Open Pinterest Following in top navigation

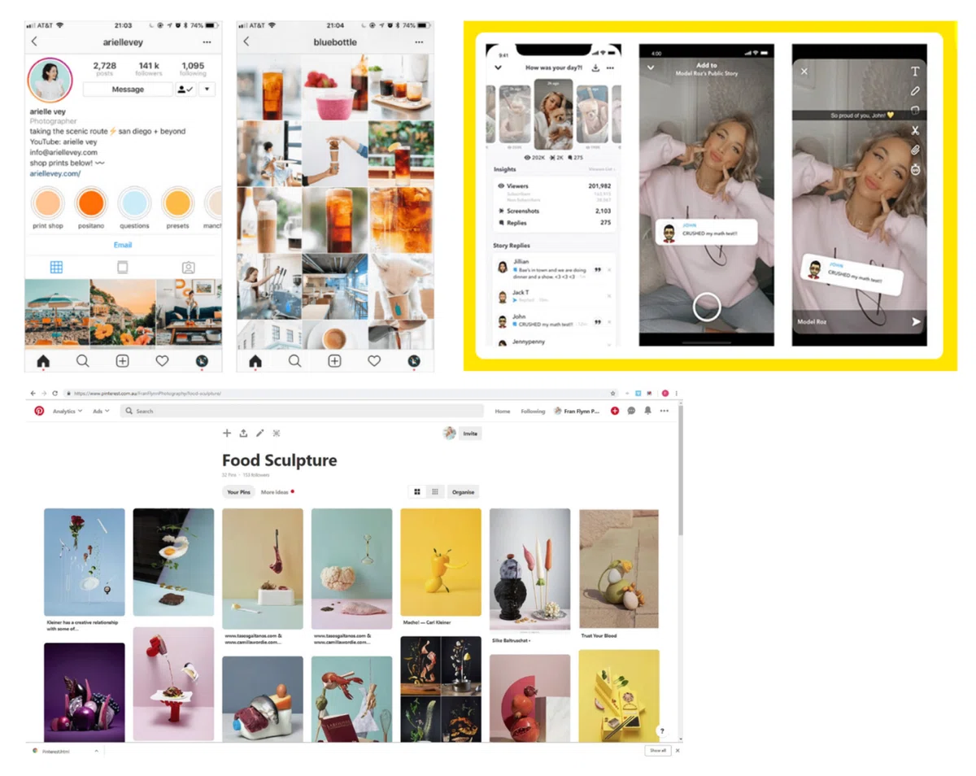coord(533,411)
